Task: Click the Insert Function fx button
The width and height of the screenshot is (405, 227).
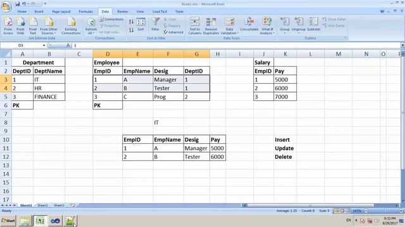Action: (x=68, y=45)
